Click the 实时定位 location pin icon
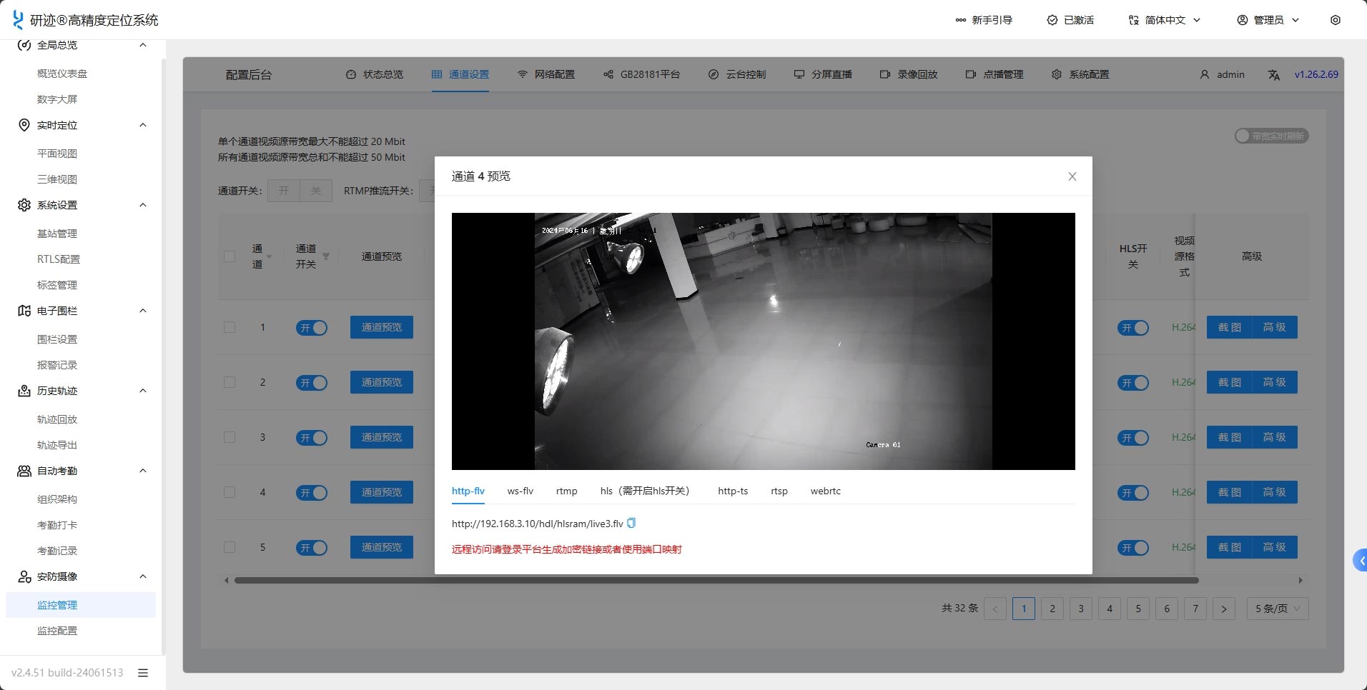This screenshot has width=1367, height=690. tap(24, 125)
